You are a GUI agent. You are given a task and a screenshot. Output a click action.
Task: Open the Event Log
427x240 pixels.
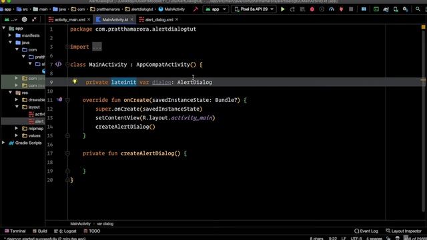click(366, 231)
